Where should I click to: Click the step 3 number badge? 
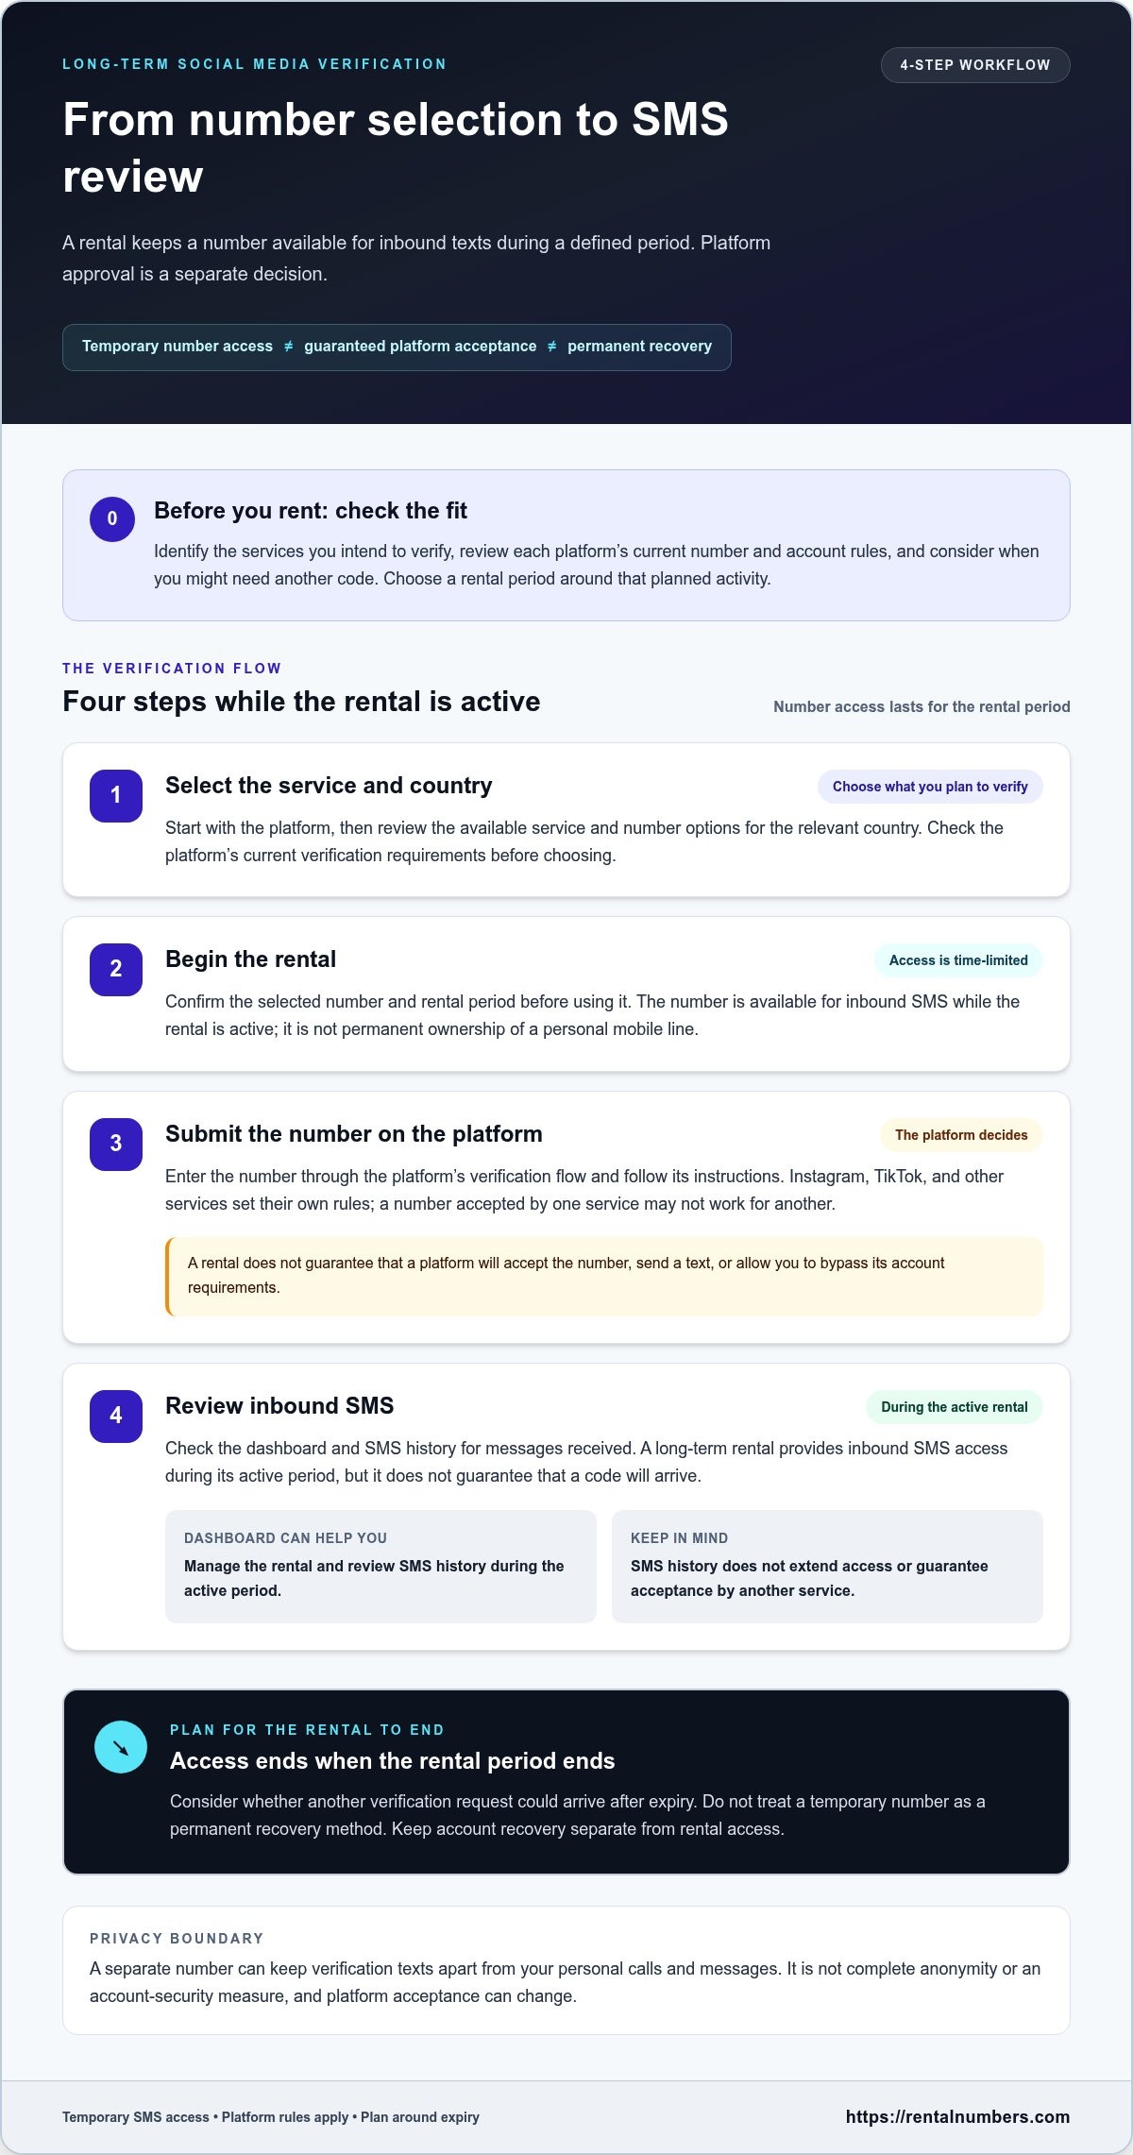click(x=116, y=1144)
